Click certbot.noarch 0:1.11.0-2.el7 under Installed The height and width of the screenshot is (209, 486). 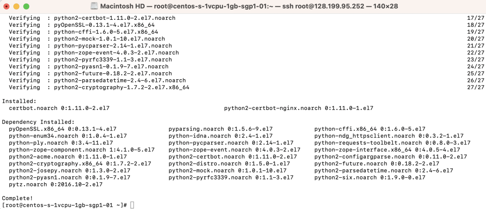59,108
